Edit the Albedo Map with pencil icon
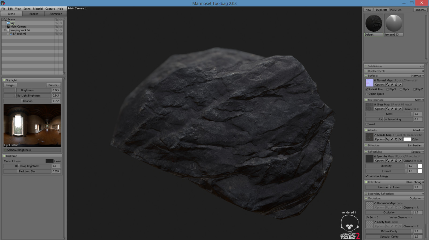Image resolution: width=429 pixels, height=240 pixels. coord(392,139)
